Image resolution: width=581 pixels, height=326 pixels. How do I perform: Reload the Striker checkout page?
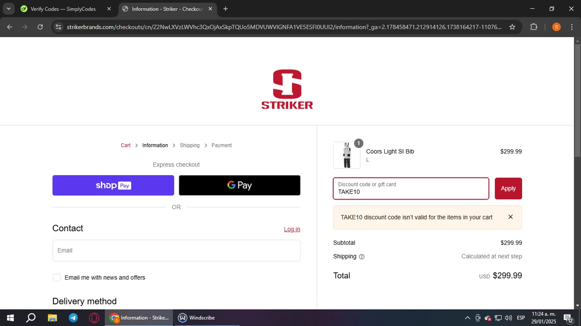[40, 27]
